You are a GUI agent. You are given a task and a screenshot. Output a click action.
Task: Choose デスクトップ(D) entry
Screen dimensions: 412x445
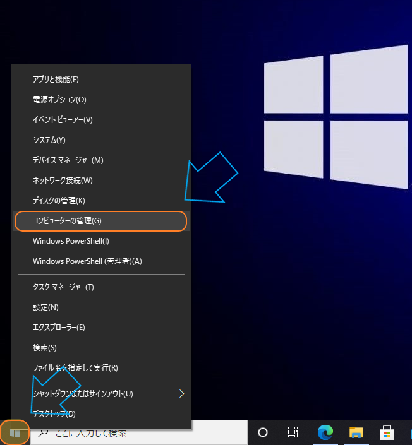click(101, 414)
